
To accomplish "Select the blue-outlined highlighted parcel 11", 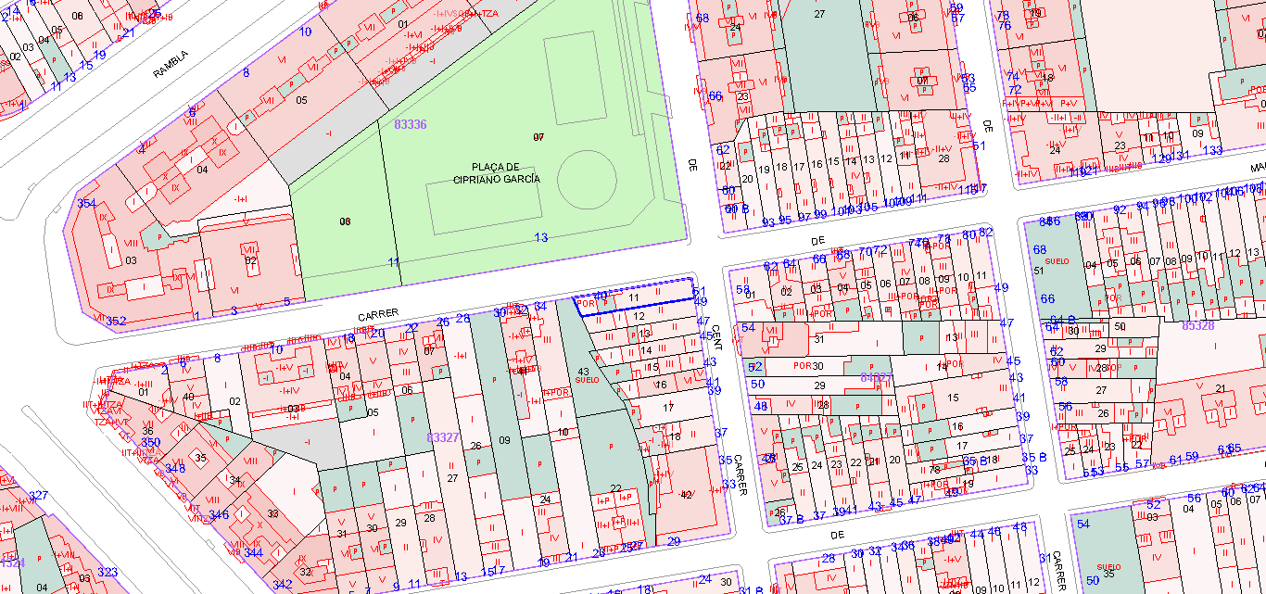I will point(634,298).
